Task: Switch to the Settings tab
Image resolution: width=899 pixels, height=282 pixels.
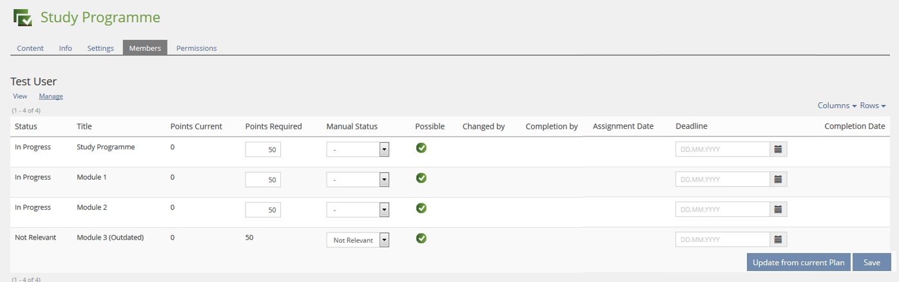Action: (x=101, y=48)
